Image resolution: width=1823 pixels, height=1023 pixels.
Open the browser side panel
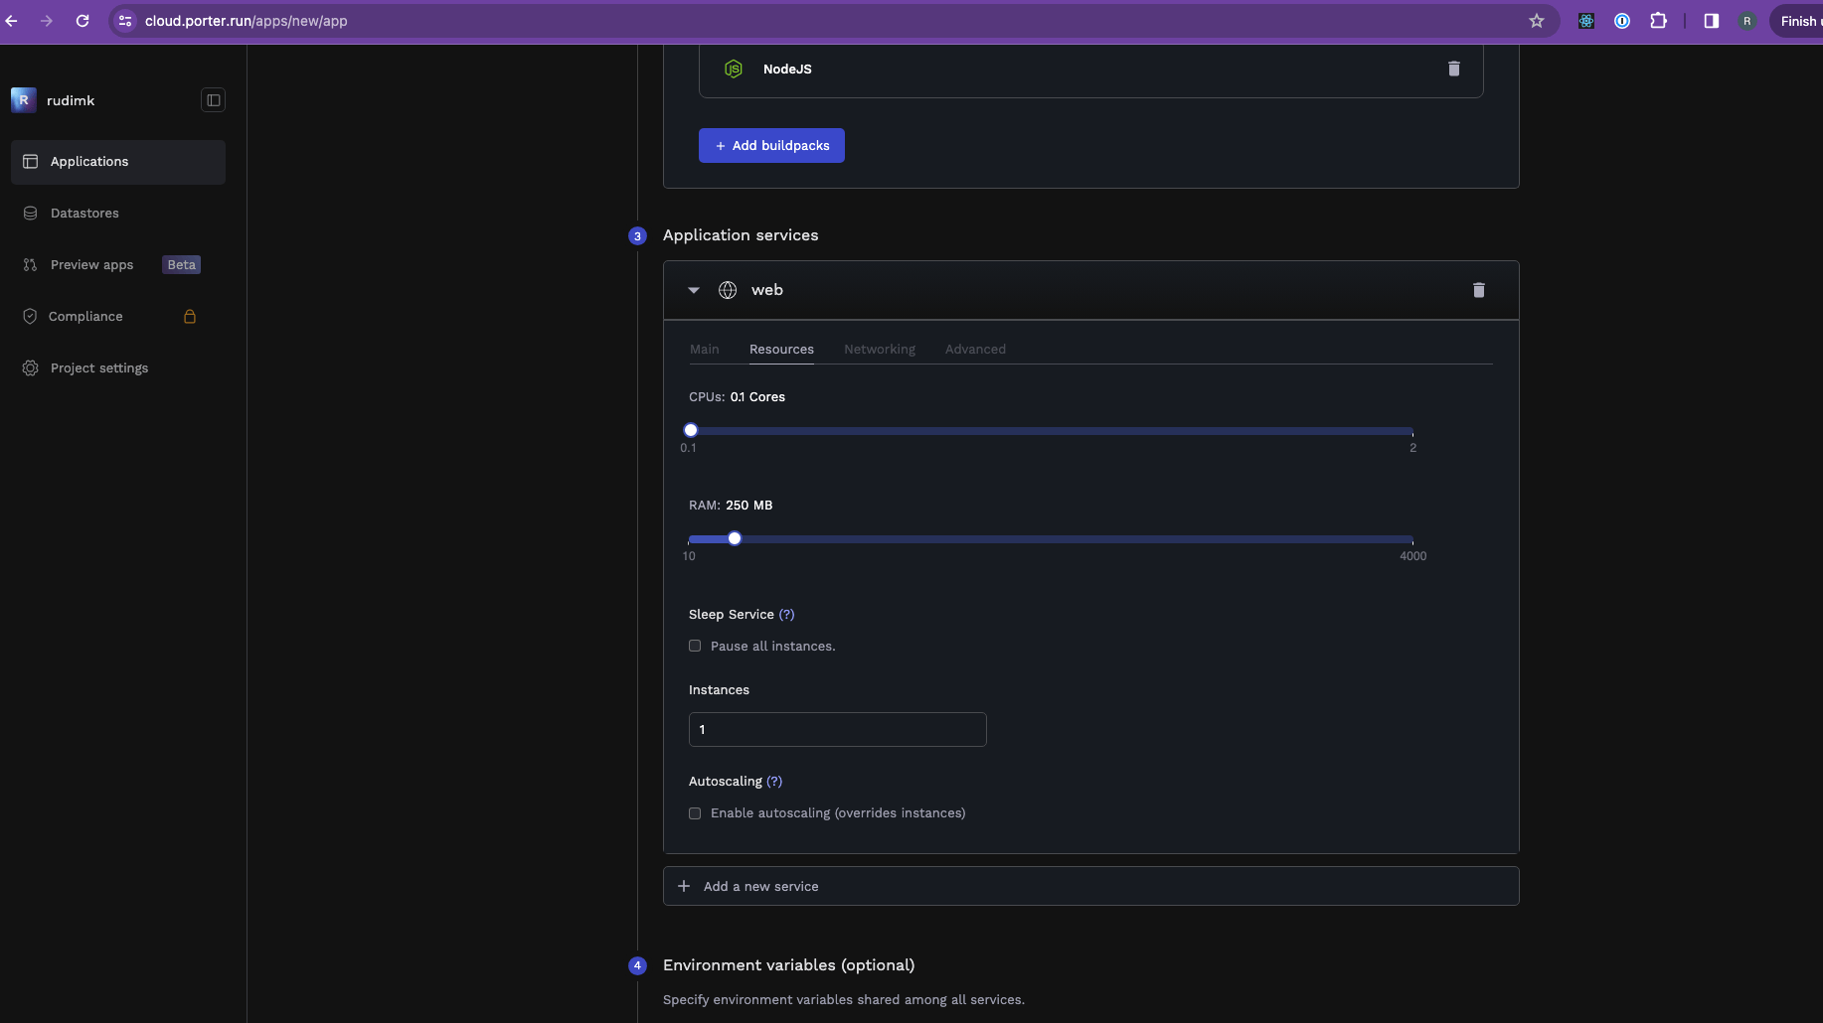click(x=1711, y=20)
